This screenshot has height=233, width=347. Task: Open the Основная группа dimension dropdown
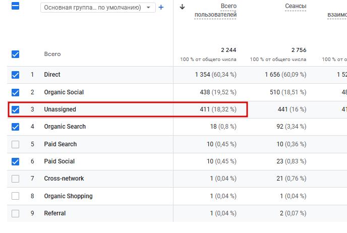coord(98,8)
